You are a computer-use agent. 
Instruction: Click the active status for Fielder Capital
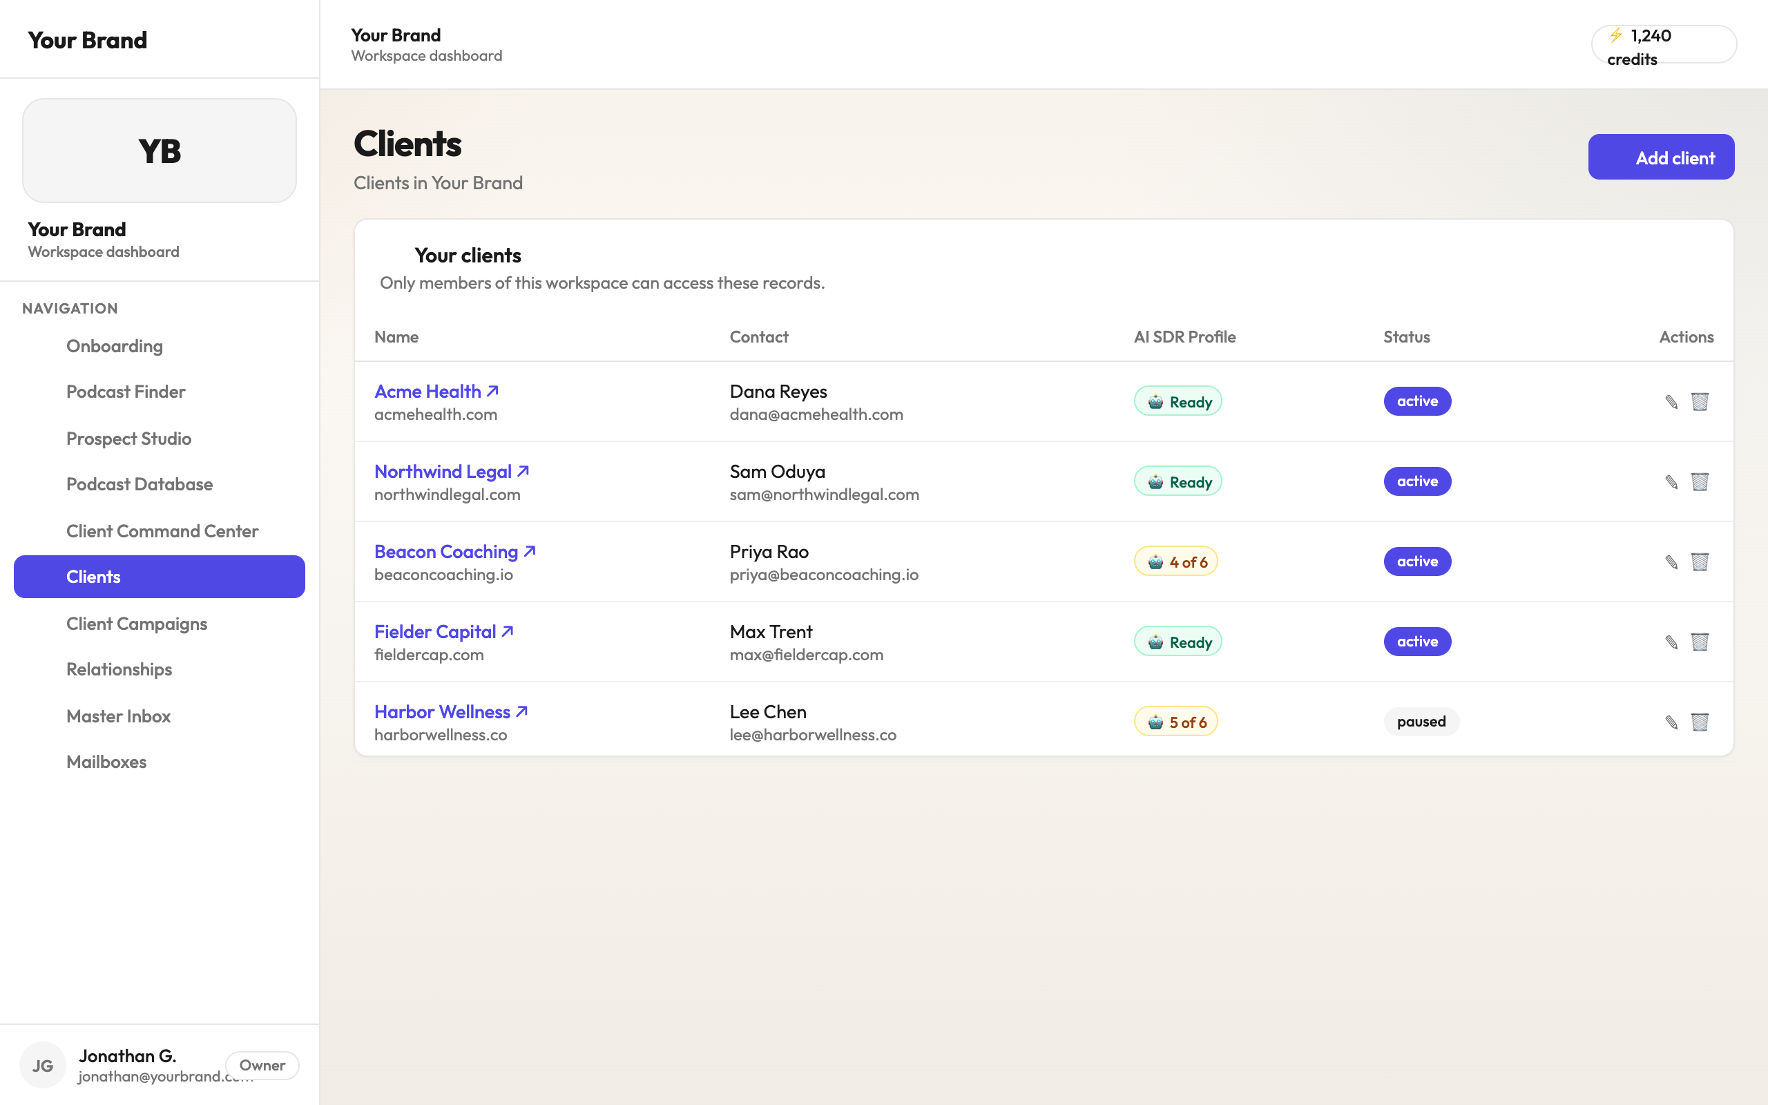pos(1417,642)
